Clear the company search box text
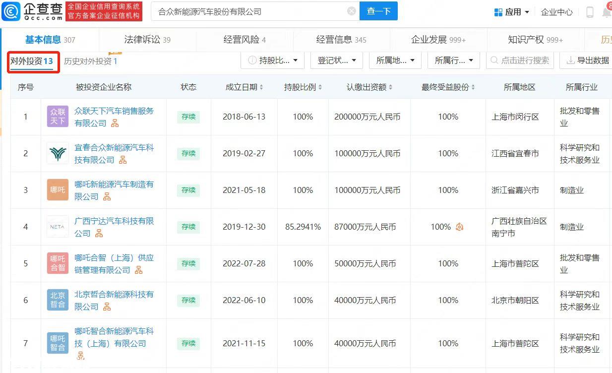 pos(352,11)
